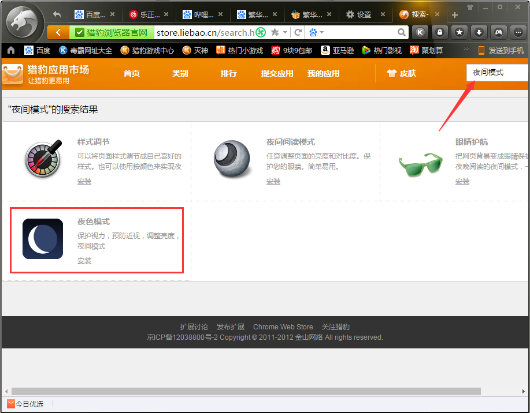Click the Liebao App Market logo icon
This screenshot has height=413, width=530.
tap(12, 74)
